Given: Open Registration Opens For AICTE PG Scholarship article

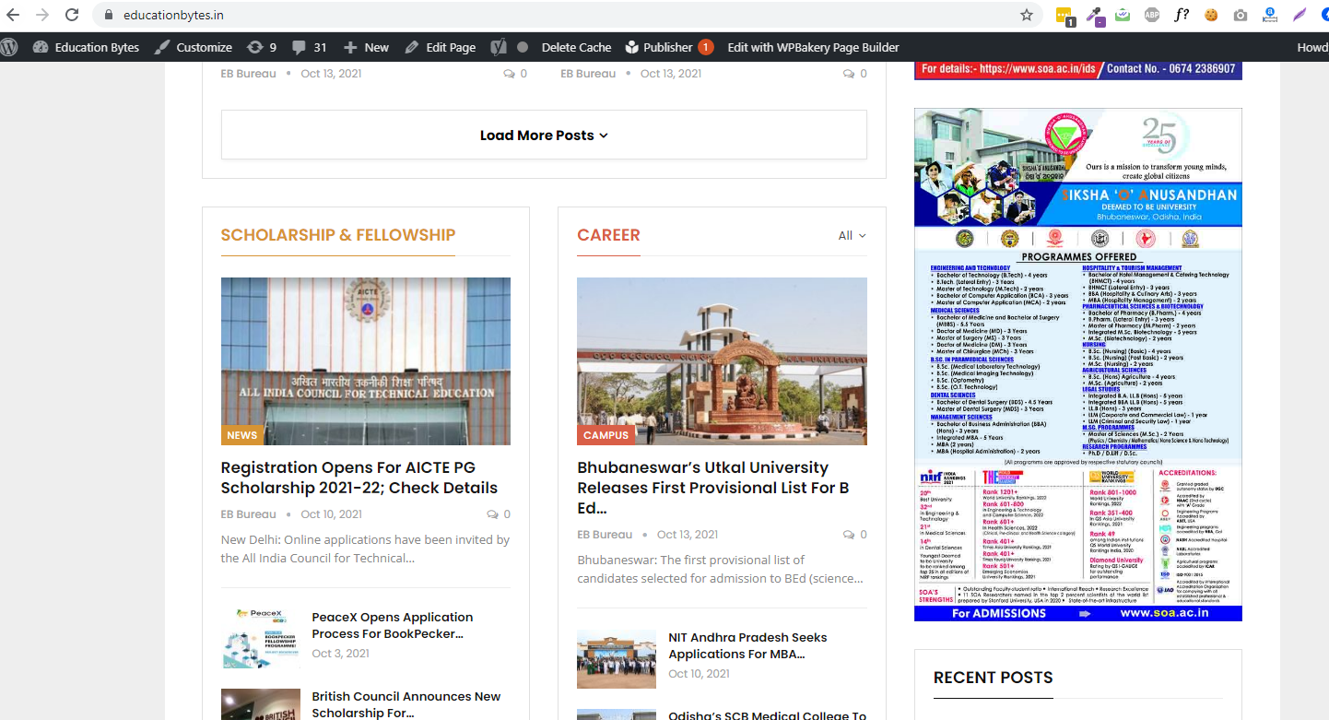Looking at the screenshot, I should pos(359,478).
